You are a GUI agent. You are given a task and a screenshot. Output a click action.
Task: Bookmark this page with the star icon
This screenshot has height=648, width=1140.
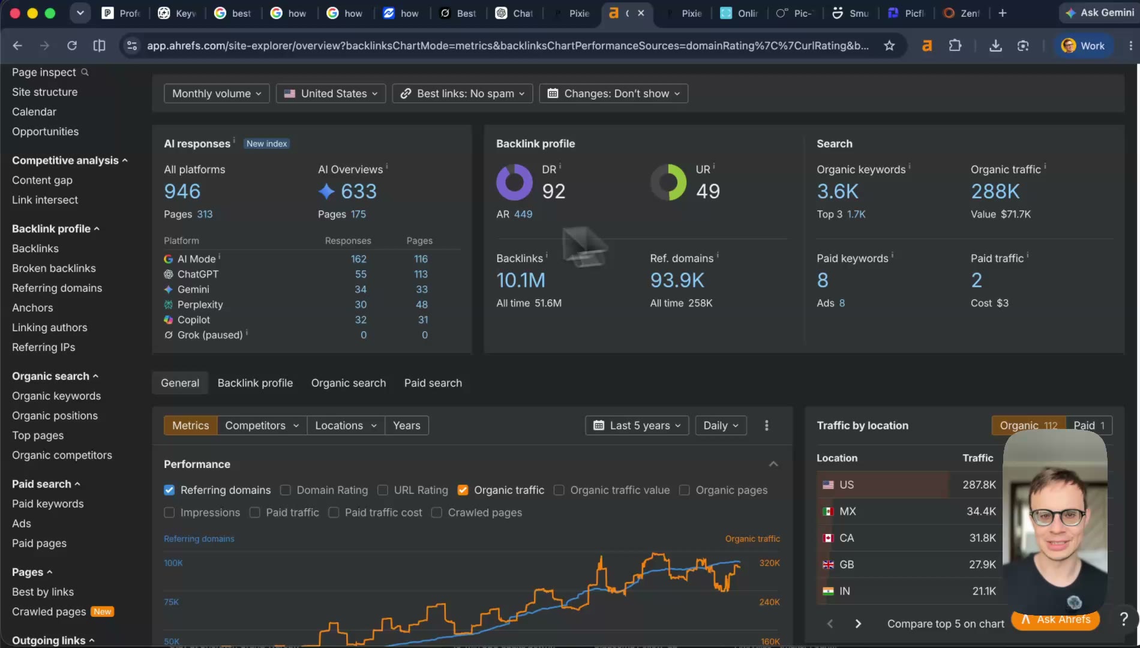(889, 46)
